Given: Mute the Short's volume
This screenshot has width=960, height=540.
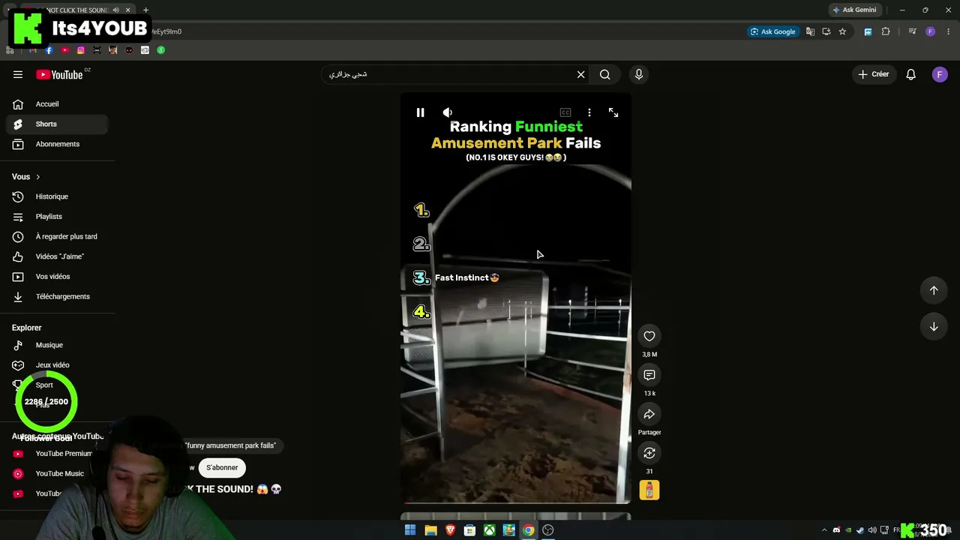Looking at the screenshot, I should tap(448, 112).
